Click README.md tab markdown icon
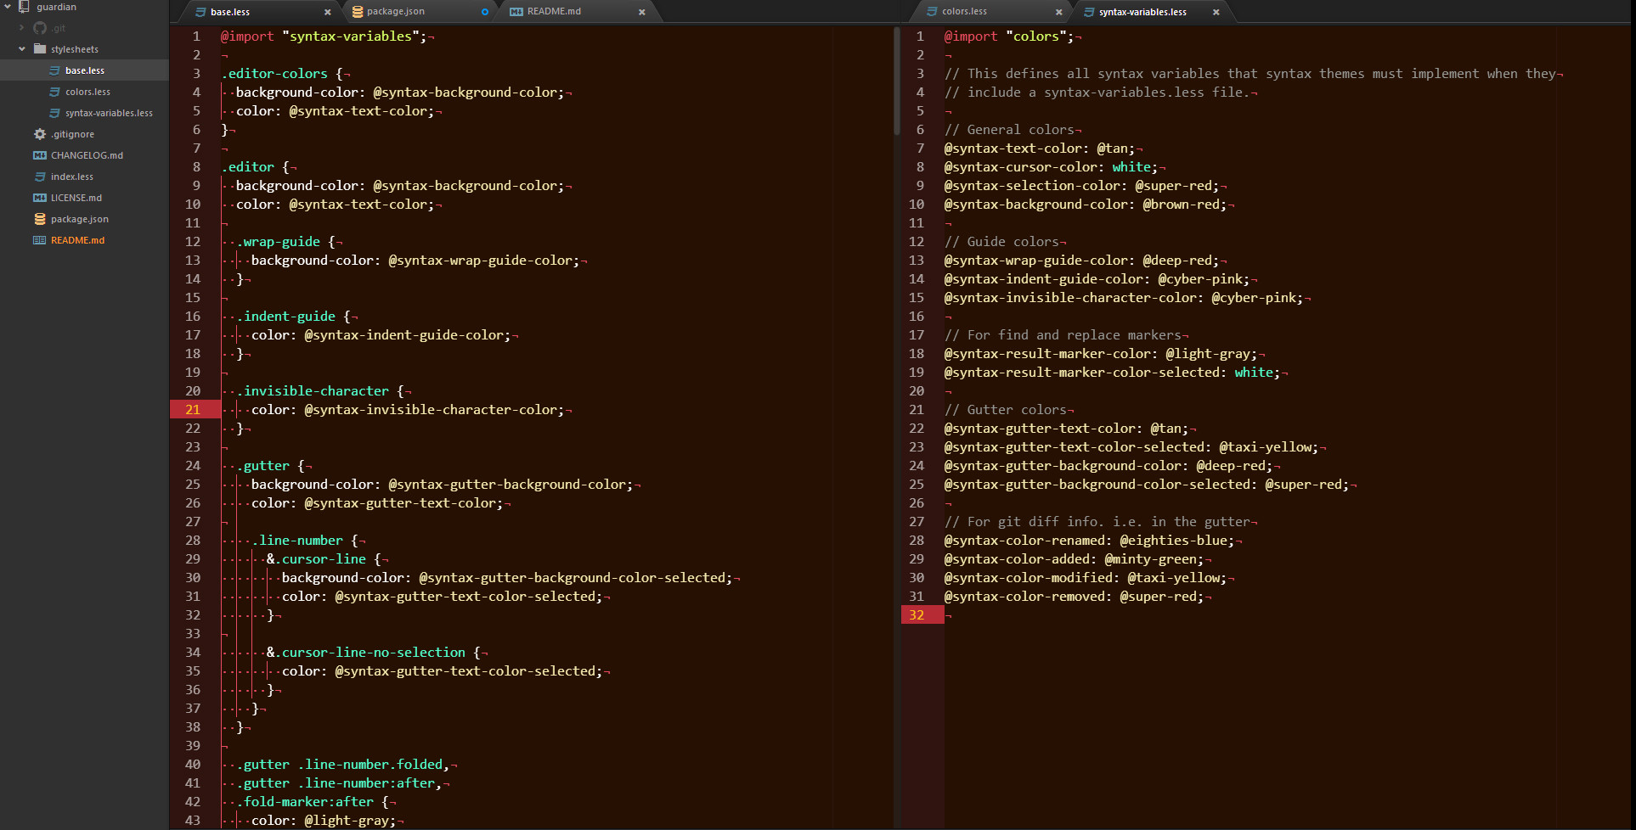1636x830 pixels. 516,12
